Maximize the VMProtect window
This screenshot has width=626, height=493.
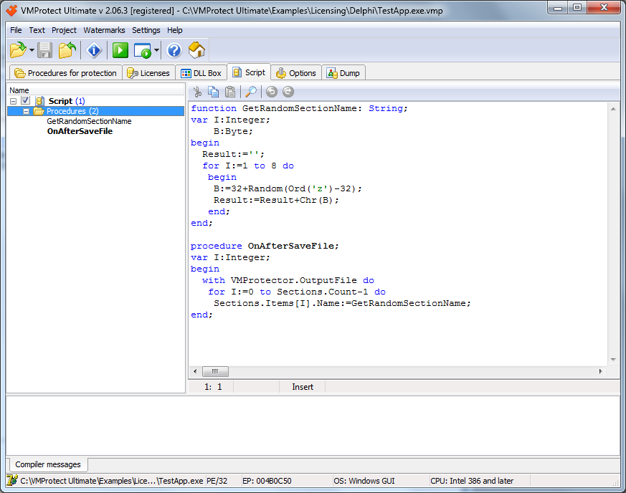pos(577,8)
